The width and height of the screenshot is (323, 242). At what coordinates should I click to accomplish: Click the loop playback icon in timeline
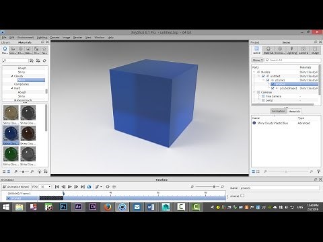(89, 187)
